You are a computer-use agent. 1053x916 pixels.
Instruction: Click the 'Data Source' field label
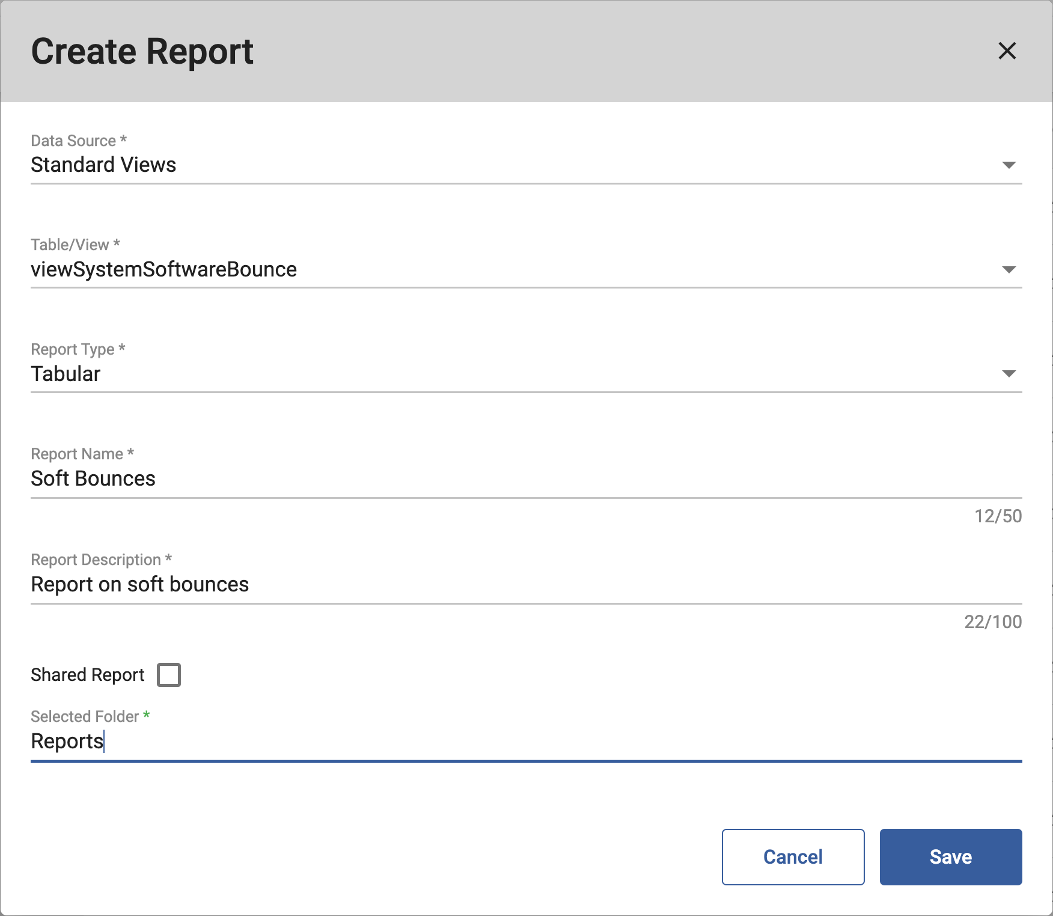click(73, 141)
